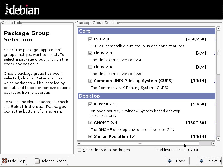This screenshot has width=223, height=167.
Task: Click the horizontal scrollbar left arrow
Action: 79,143
